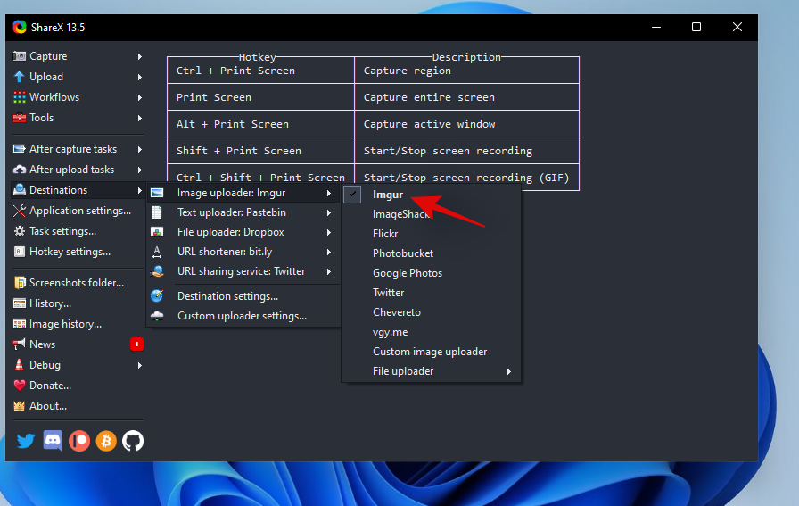This screenshot has width=799, height=506.
Task: Expand the Capture submenu arrow
Action: (x=140, y=56)
